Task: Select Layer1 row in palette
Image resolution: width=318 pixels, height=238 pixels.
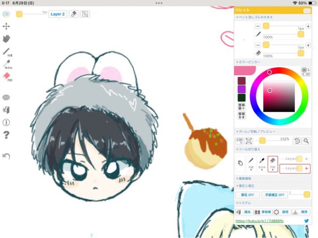Action: pyautogui.click(x=295, y=159)
